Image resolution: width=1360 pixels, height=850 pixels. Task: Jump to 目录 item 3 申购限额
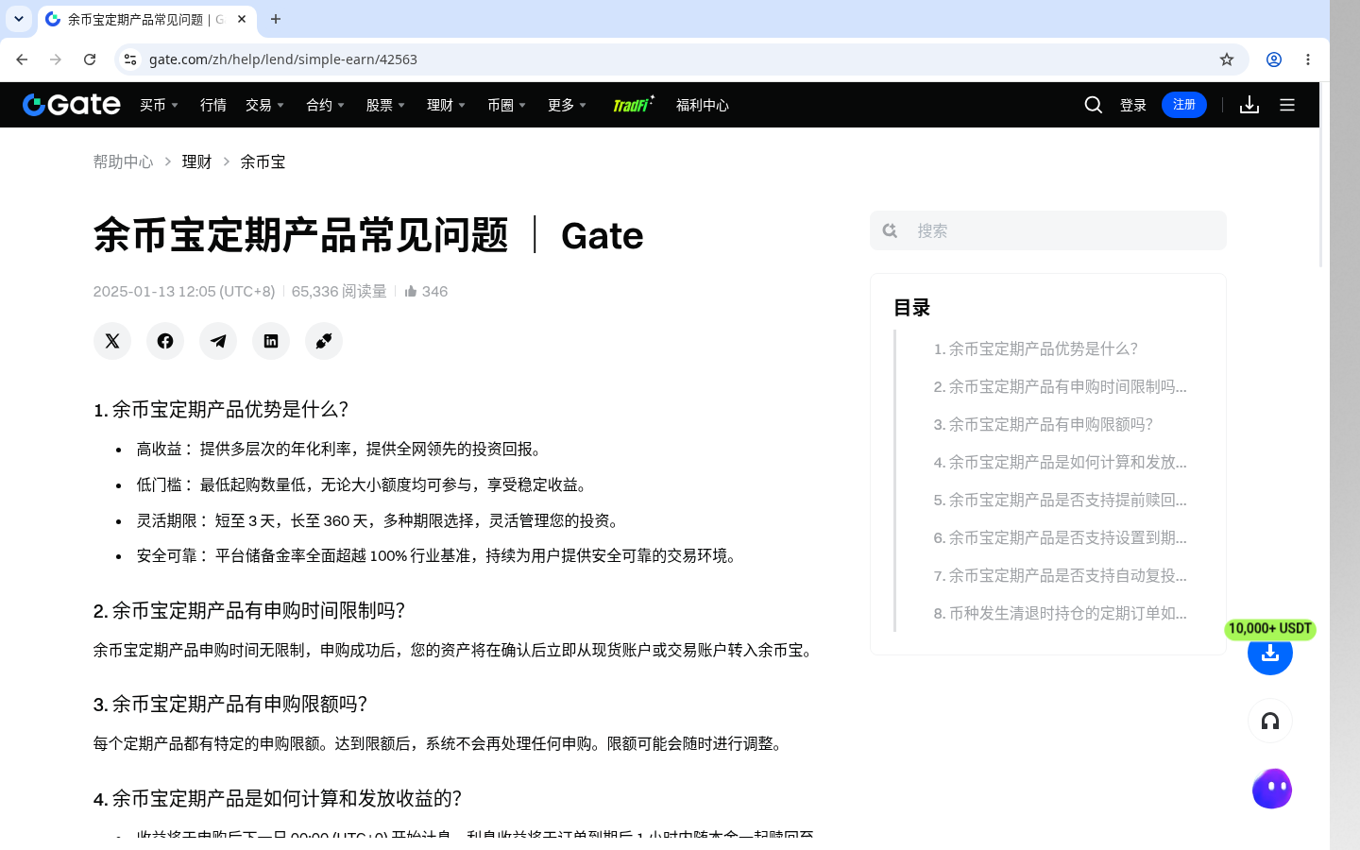[1044, 424]
